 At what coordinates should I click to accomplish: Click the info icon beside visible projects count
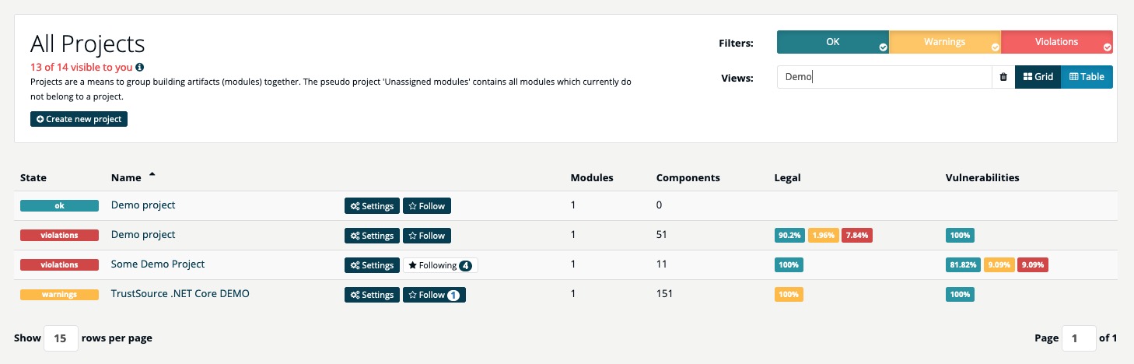pos(140,68)
